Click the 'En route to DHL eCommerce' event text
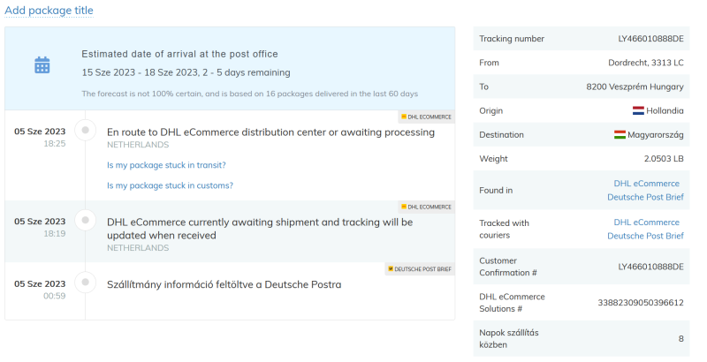The width and height of the screenshot is (707, 362). click(270, 132)
